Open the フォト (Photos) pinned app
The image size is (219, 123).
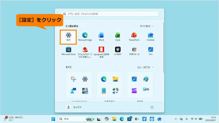point(150,51)
